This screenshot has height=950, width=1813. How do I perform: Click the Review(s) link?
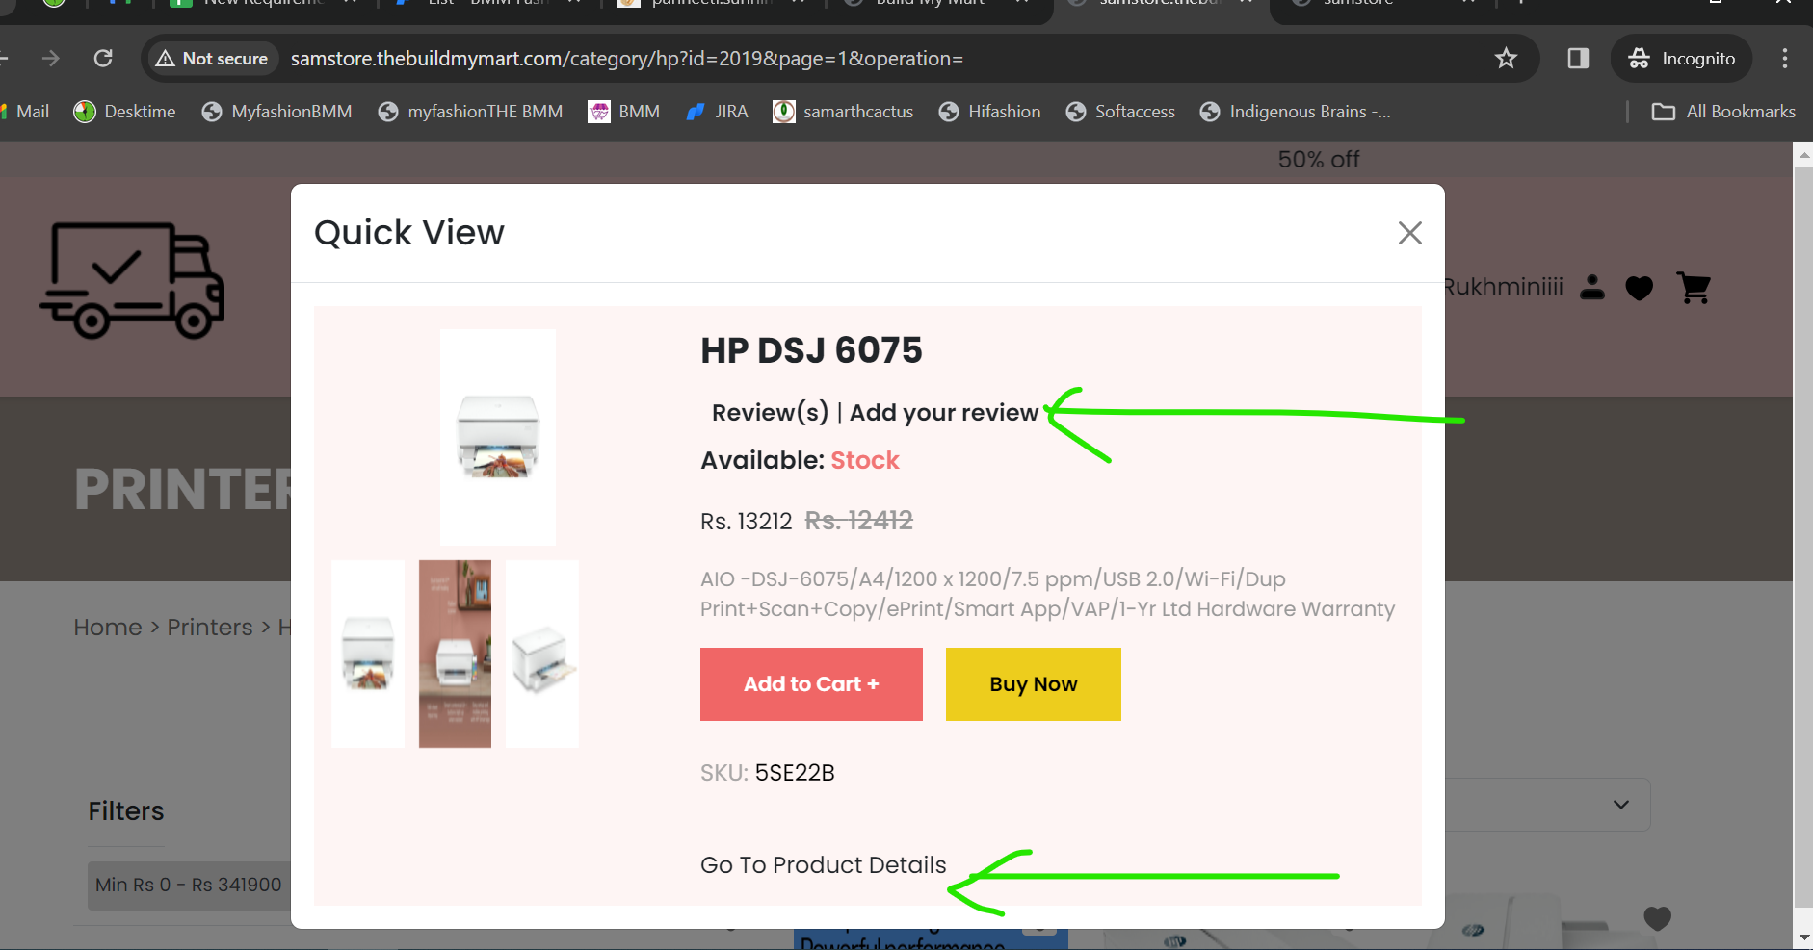click(x=770, y=413)
